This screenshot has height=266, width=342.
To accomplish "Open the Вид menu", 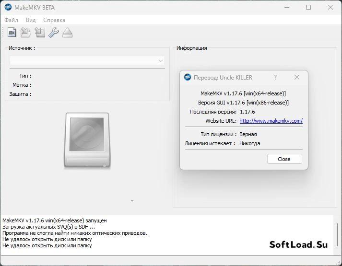I will (x=31, y=20).
